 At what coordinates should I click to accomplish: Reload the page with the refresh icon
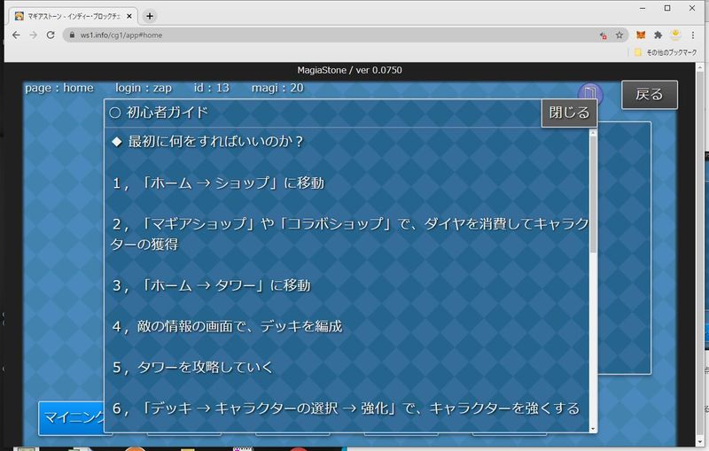click(x=51, y=35)
